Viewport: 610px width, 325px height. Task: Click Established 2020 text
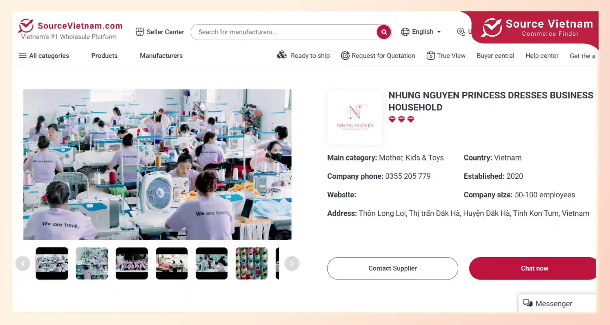[493, 176]
